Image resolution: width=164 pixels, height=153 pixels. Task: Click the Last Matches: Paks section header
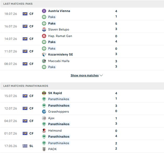click(x=82, y=4)
